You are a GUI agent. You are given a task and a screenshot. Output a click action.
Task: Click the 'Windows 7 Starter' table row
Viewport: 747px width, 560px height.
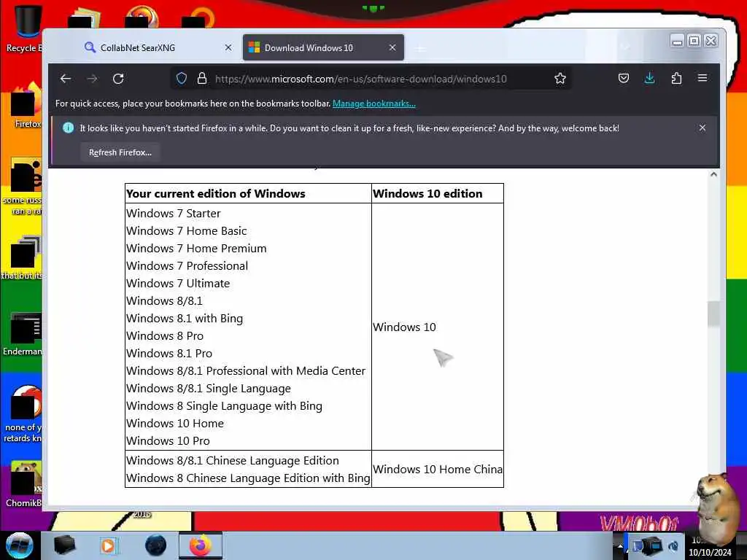[x=174, y=214]
